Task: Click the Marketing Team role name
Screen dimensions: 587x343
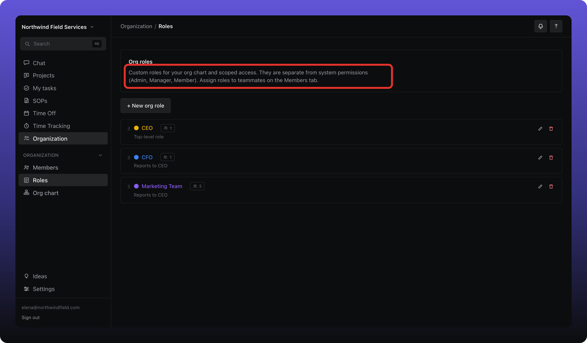Action: coord(162,186)
